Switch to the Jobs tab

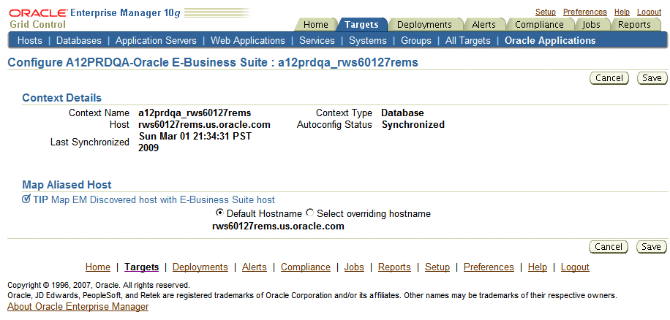[x=592, y=25]
